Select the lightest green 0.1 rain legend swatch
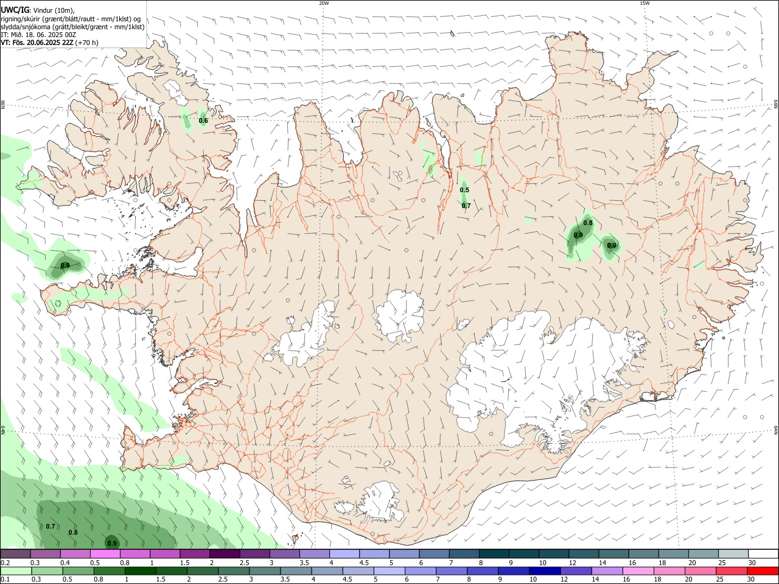This screenshot has width=779, height=584. tap(16, 571)
